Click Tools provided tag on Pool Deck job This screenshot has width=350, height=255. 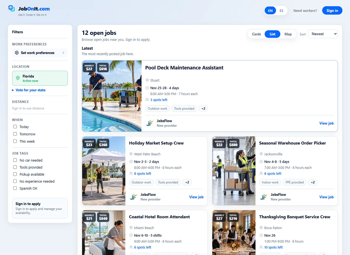(x=184, y=109)
